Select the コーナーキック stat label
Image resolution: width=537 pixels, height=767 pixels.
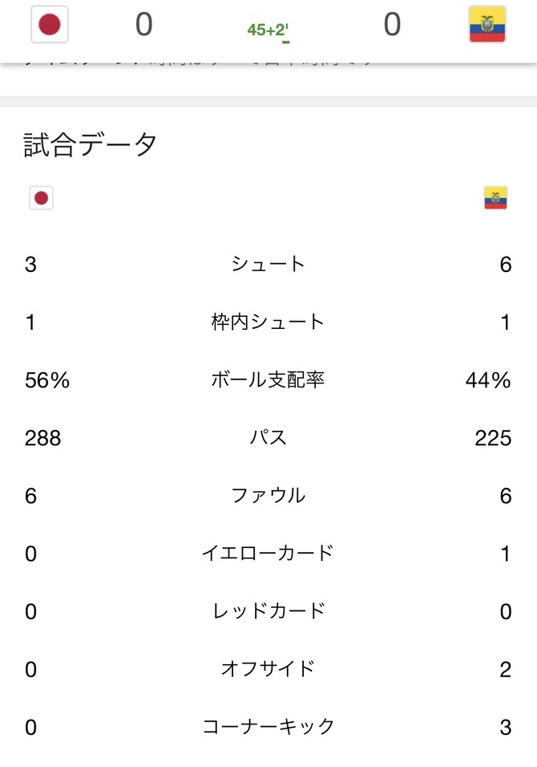268,726
